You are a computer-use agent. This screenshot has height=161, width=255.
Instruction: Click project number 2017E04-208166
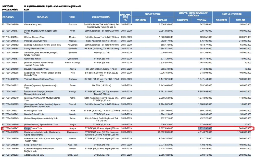coord(10,24)
